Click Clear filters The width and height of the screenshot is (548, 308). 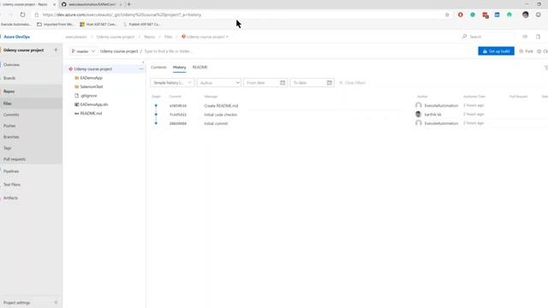[352, 83]
